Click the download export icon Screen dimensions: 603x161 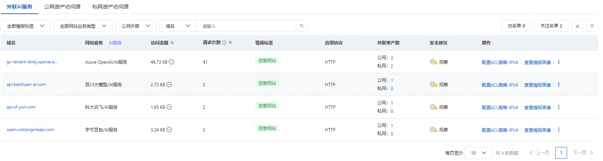pyautogui.click(x=577, y=26)
